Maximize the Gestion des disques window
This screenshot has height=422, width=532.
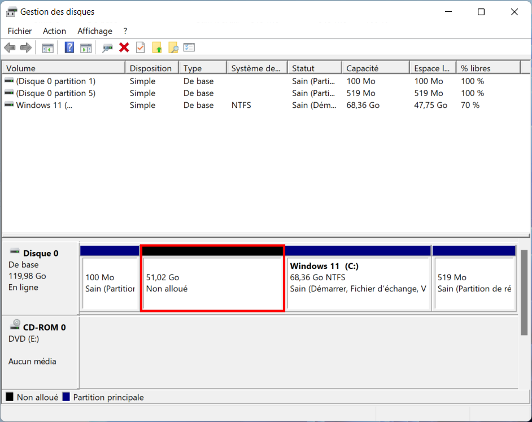point(481,12)
